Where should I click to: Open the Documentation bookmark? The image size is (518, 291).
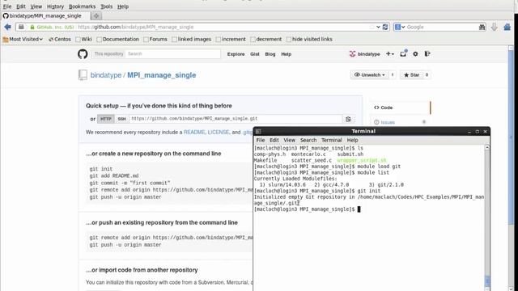coord(117,40)
